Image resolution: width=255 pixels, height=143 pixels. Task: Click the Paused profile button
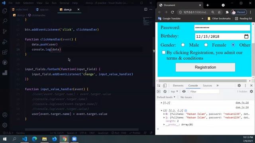coord(239,12)
